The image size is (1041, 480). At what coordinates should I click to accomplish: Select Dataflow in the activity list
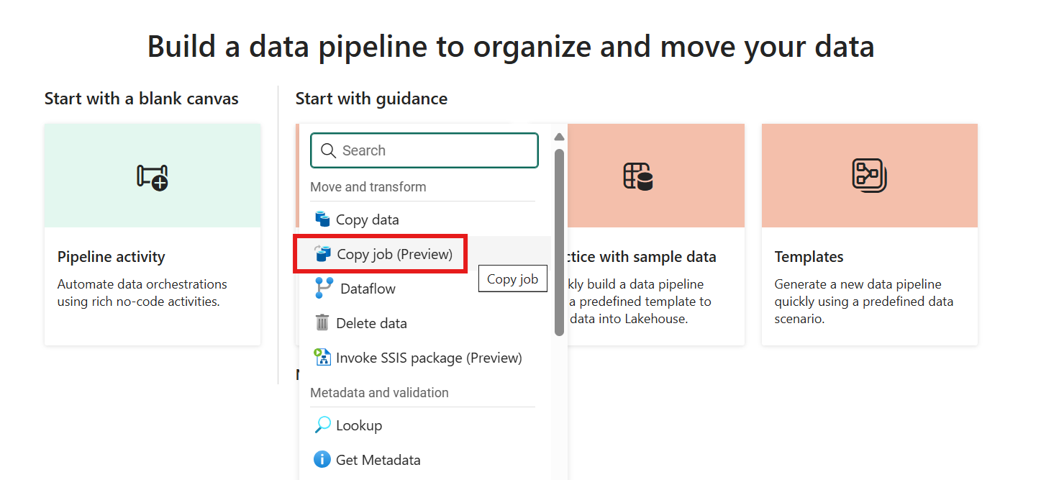(x=368, y=289)
